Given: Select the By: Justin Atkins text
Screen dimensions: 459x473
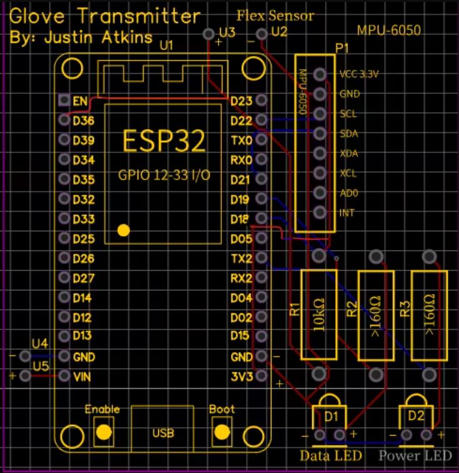Looking at the screenshot, I should [x=81, y=37].
